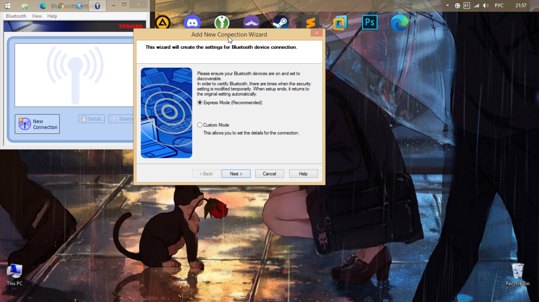Open Help menu in Bluetooth Settings
Viewport: 539px width, 302px height.
[52, 16]
